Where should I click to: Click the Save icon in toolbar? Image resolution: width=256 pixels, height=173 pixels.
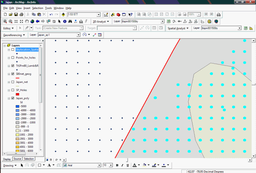(16, 15)
